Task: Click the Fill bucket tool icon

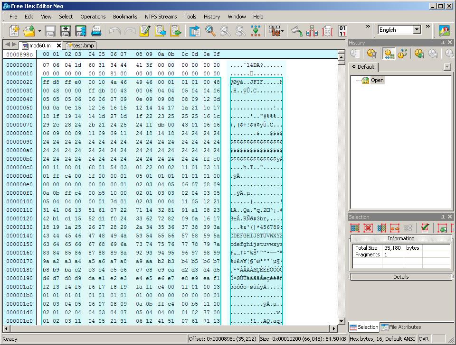Action: tap(296, 30)
